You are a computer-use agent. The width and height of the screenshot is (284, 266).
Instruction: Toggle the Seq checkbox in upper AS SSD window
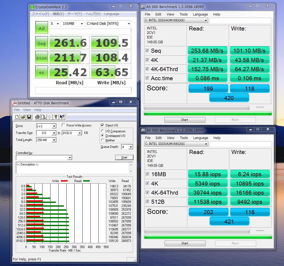coord(147,51)
